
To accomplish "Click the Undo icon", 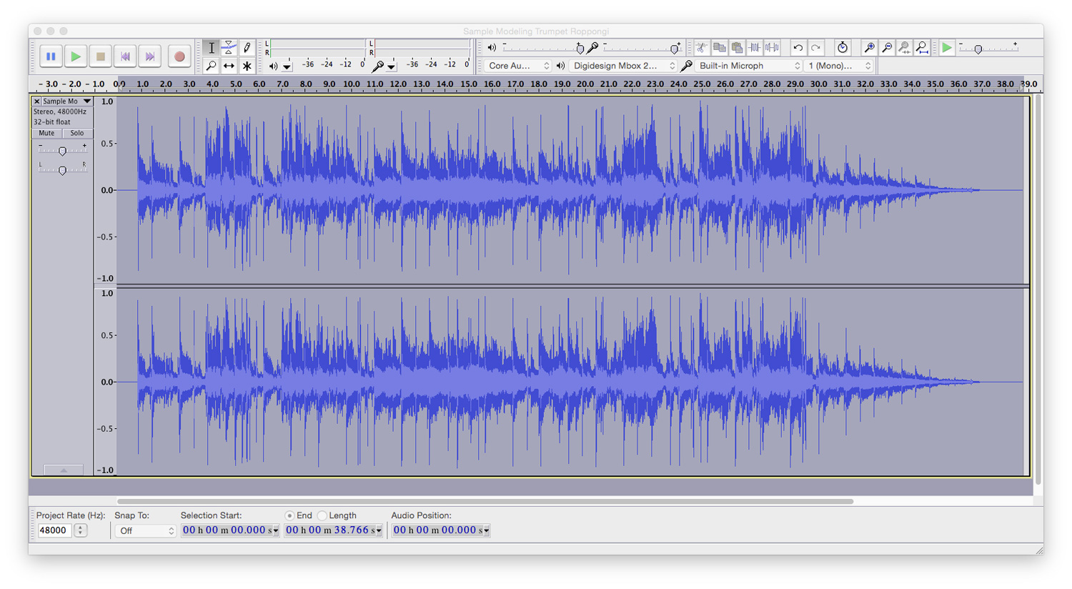I will pyautogui.click(x=799, y=47).
